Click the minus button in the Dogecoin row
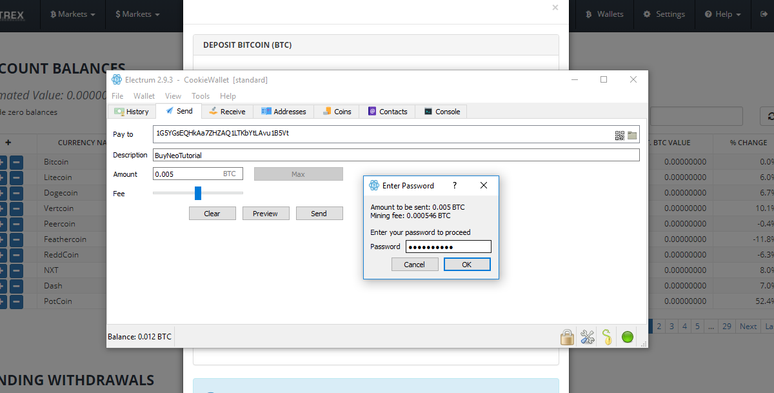This screenshot has width=774, height=393. pyautogui.click(x=17, y=193)
